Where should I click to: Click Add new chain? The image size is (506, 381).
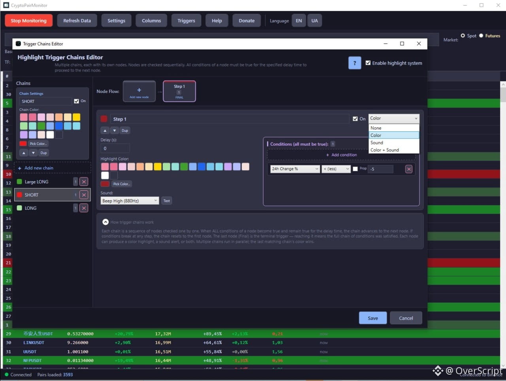[x=53, y=168]
